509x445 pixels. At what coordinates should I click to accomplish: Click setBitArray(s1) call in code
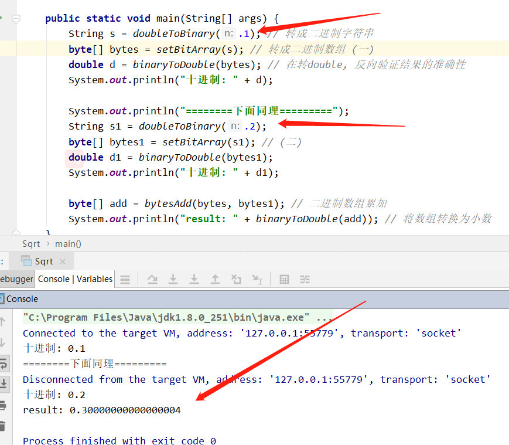tap(209, 142)
